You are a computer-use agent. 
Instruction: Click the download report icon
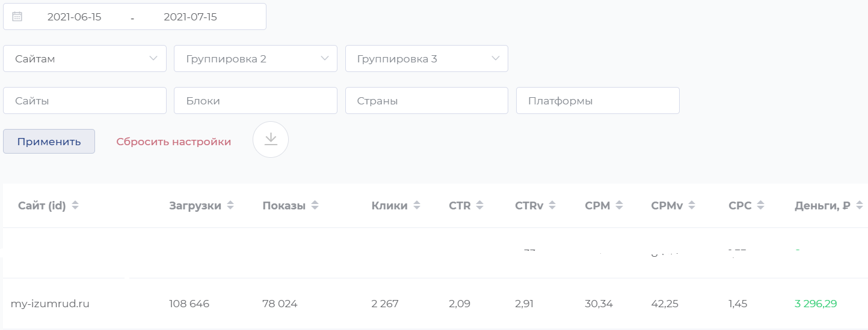(x=271, y=140)
